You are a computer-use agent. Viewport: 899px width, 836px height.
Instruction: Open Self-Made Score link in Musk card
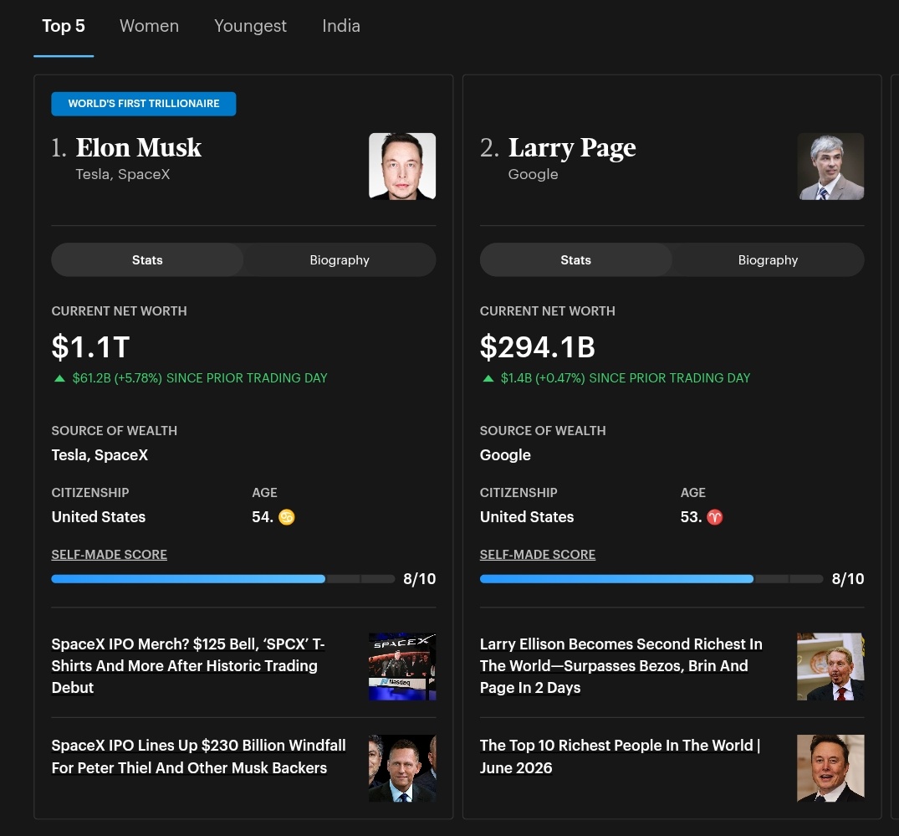pyautogui.click(x=109, y=555)
